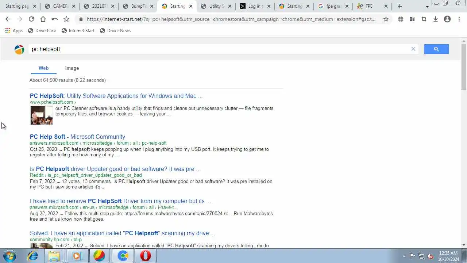Open the DriverPack bookmark
The image size is (467, 263).
(x=42, y=31)
